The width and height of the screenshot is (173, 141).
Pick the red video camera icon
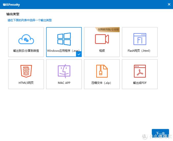click(102, 39)
